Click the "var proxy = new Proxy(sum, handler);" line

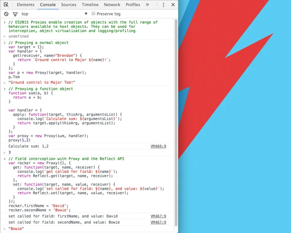coord(48,136)
